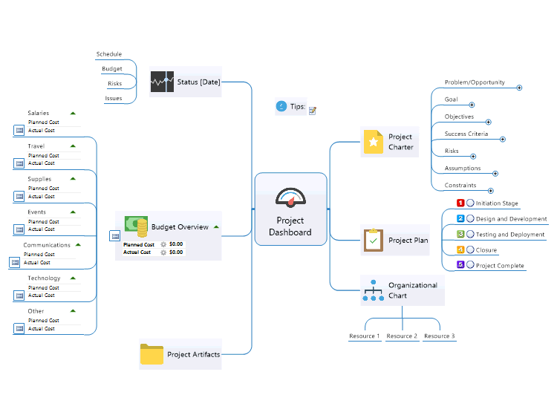Click the Budget Overview money icon

136,226
